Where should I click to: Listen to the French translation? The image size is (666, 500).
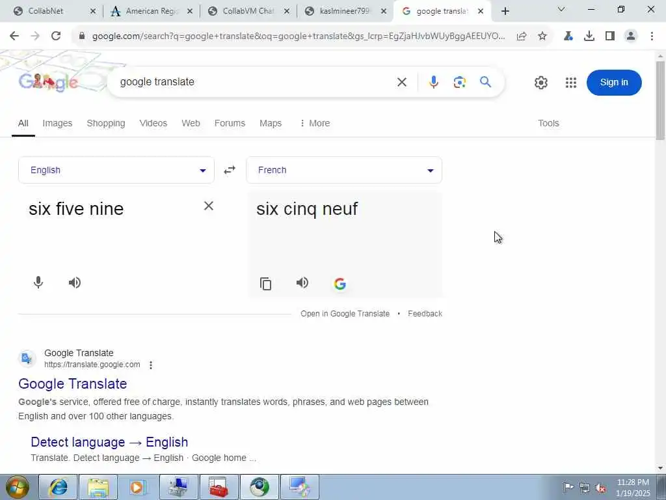pos(302,283)
